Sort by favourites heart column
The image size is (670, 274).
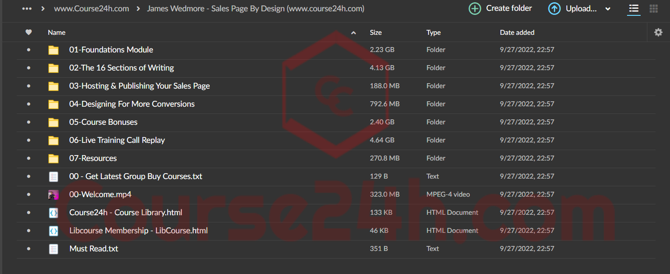coord(28,33)
